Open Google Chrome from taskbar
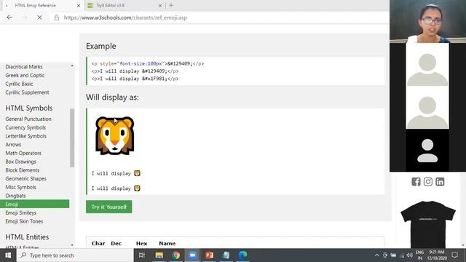 point(176,255)
